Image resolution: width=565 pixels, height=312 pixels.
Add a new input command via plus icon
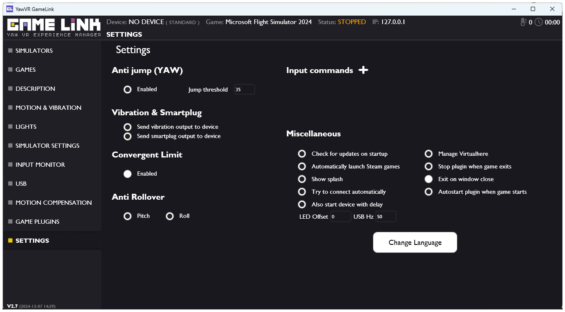[363, 70]
